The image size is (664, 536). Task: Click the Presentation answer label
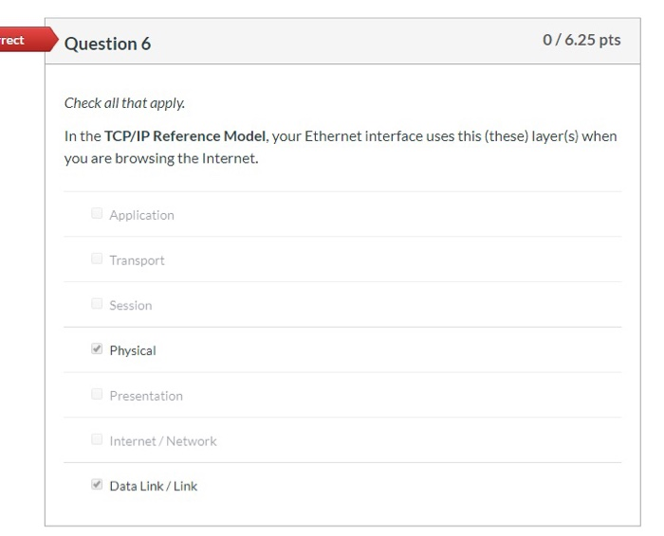click(x=145, y=396)
